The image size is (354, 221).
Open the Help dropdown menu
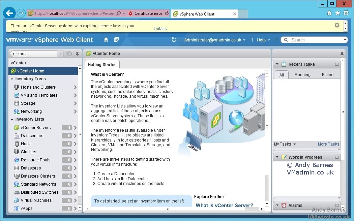pos(263,40)
